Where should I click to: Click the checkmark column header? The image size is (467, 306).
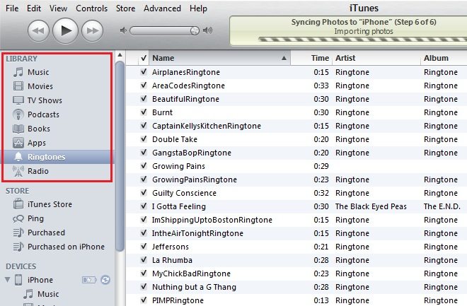click(144, 58)
